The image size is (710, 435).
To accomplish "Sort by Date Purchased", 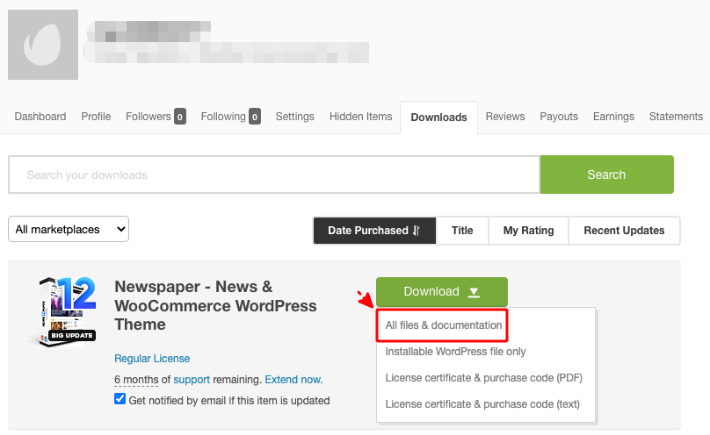I will (x=374, y=231).
